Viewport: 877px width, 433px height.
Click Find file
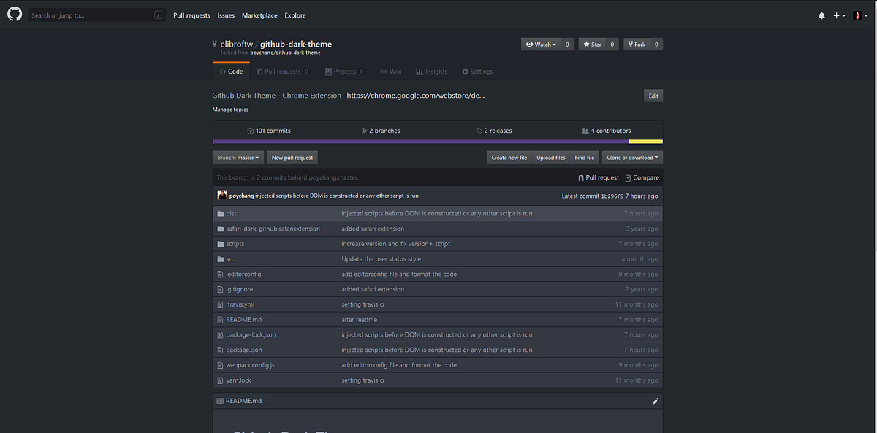(x=585, y=157)
